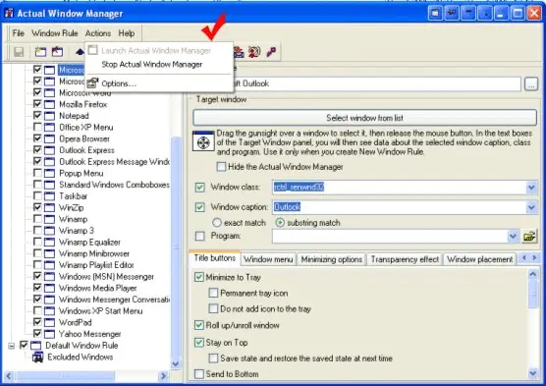Click the Options menu entry icon

[x=92, y=83]
